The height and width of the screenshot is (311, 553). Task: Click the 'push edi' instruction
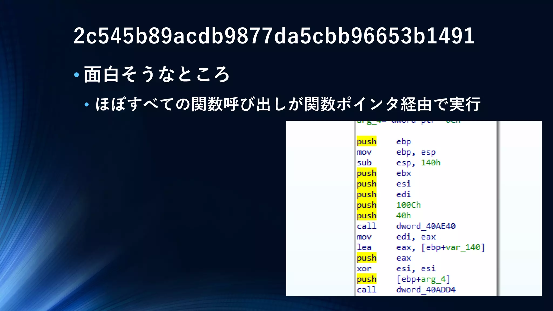point(384,194)
